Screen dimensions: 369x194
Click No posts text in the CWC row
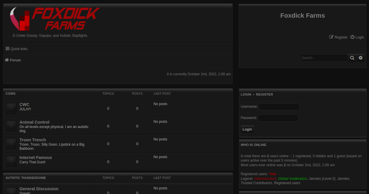[160, 104]
